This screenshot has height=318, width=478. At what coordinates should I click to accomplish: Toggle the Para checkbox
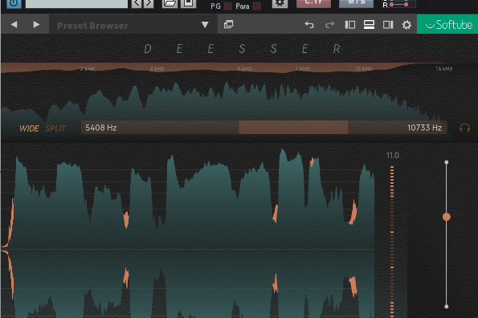tap(257, 6)
